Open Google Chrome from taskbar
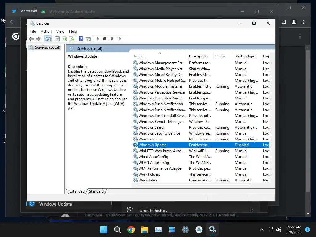Screen dimensions: 316x237 [131, 230]
